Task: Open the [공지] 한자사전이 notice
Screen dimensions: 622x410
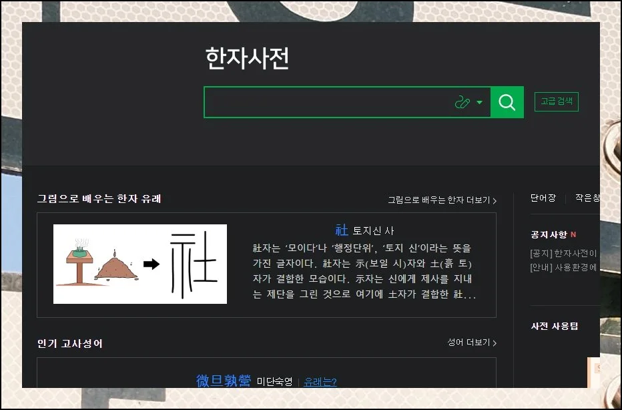Action: click(x=564, y=253)
